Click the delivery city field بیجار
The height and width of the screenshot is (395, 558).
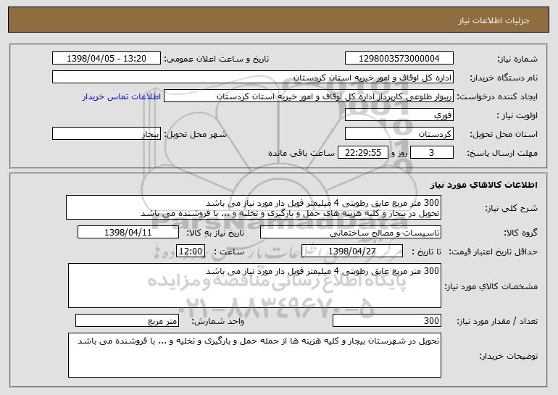point(107,133)
